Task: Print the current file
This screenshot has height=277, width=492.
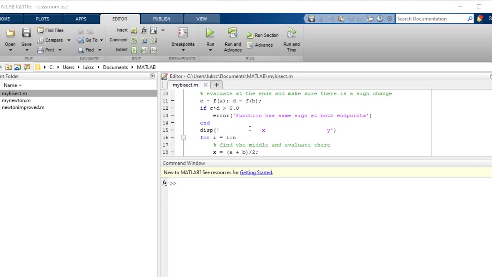Action: [46, 50]
